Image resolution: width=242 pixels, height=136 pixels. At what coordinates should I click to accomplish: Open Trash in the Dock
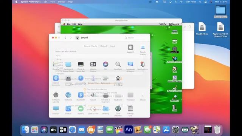[x=217, y=130]
